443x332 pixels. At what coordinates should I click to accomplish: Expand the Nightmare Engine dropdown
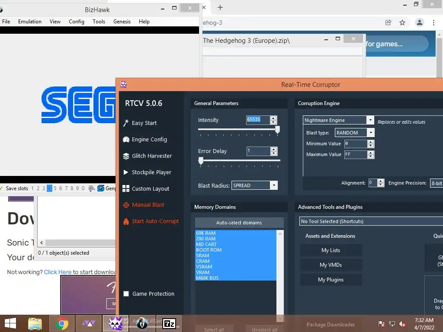[x=370, y=120]
